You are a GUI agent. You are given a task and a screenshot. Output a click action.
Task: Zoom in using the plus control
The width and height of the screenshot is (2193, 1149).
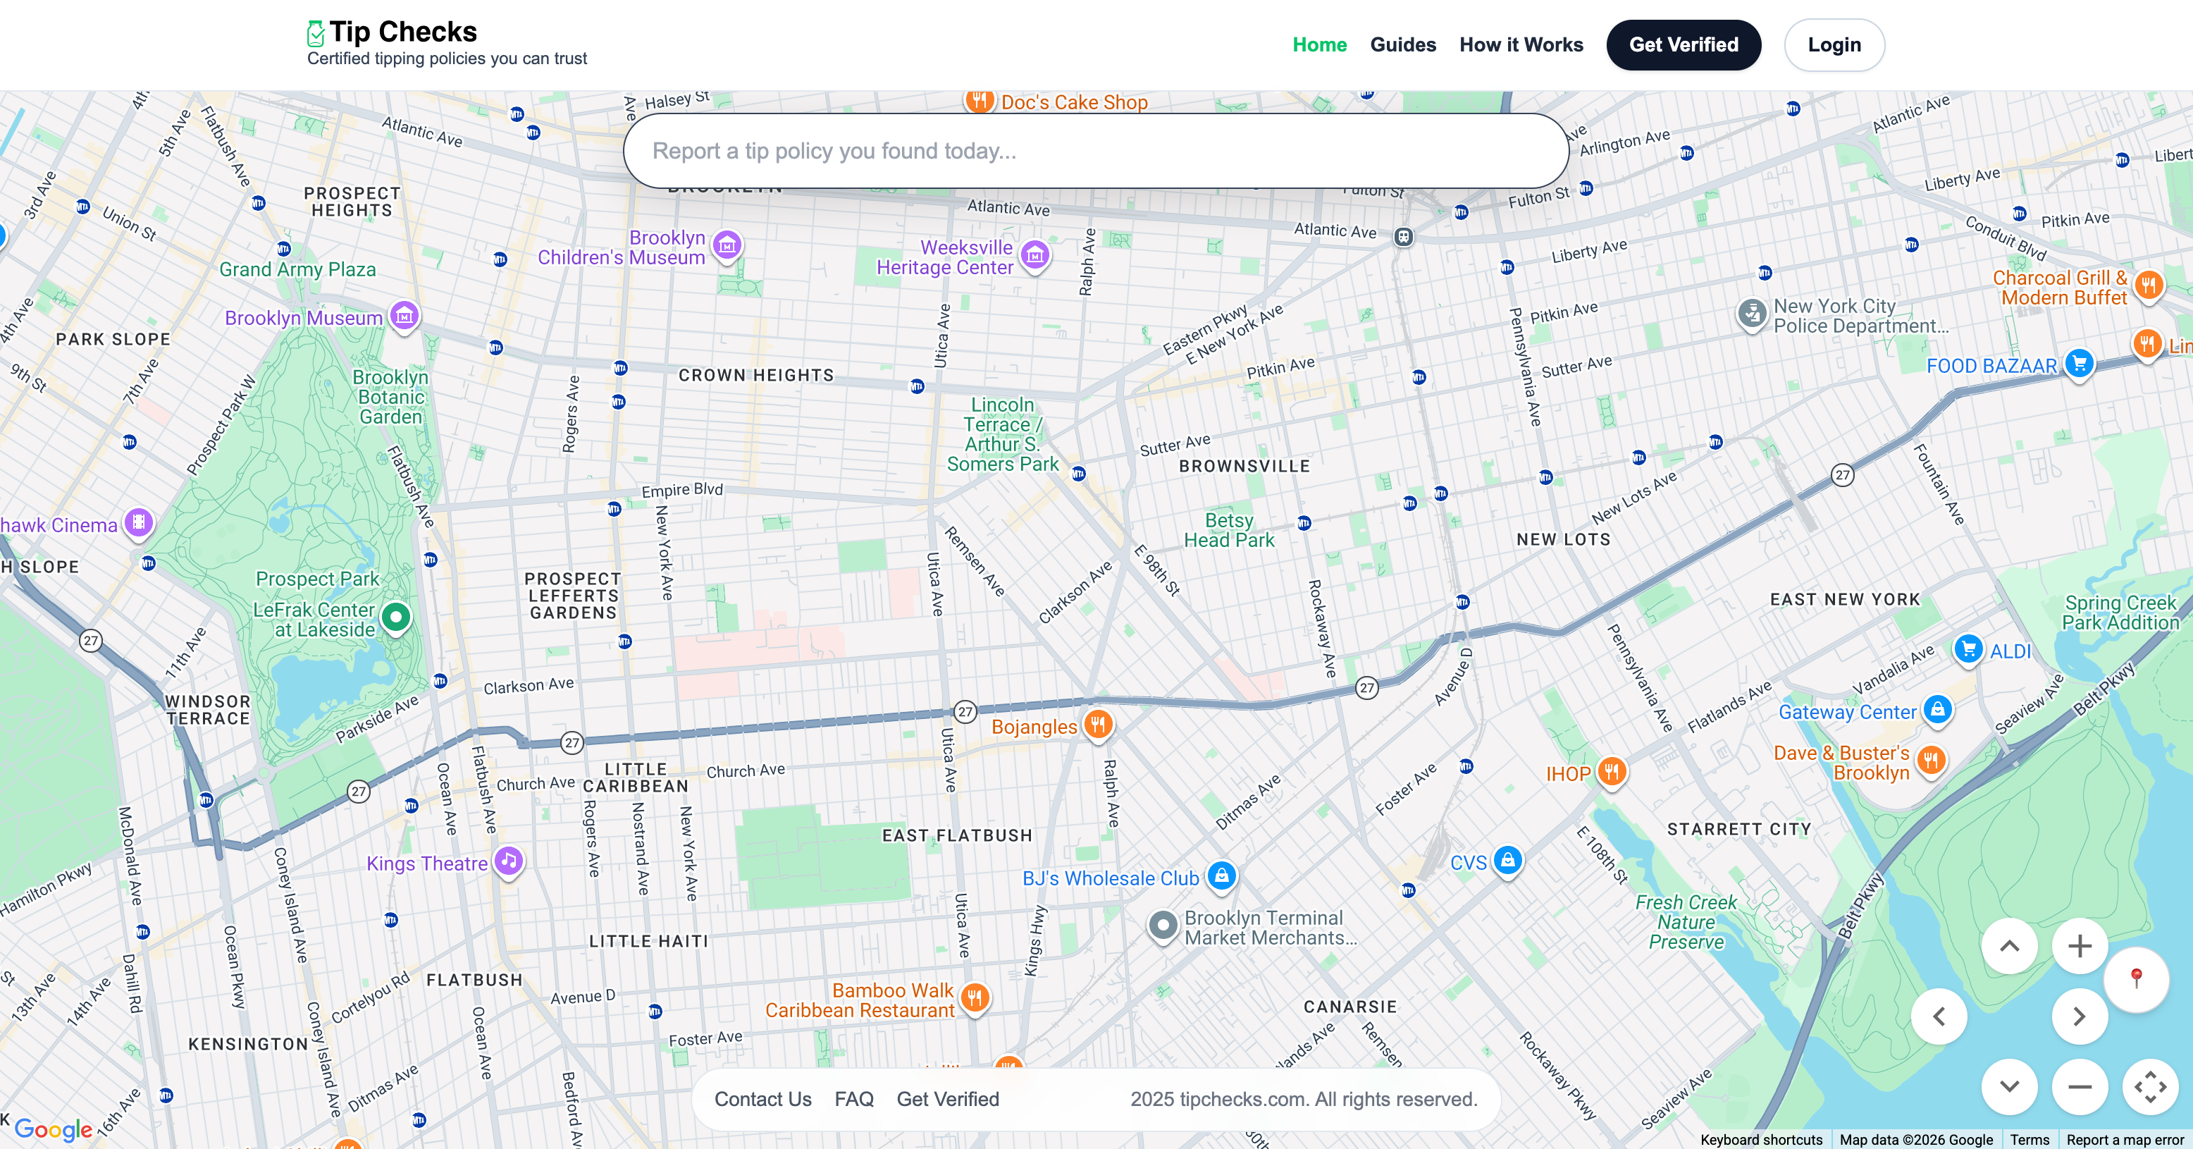(2080, 945)
